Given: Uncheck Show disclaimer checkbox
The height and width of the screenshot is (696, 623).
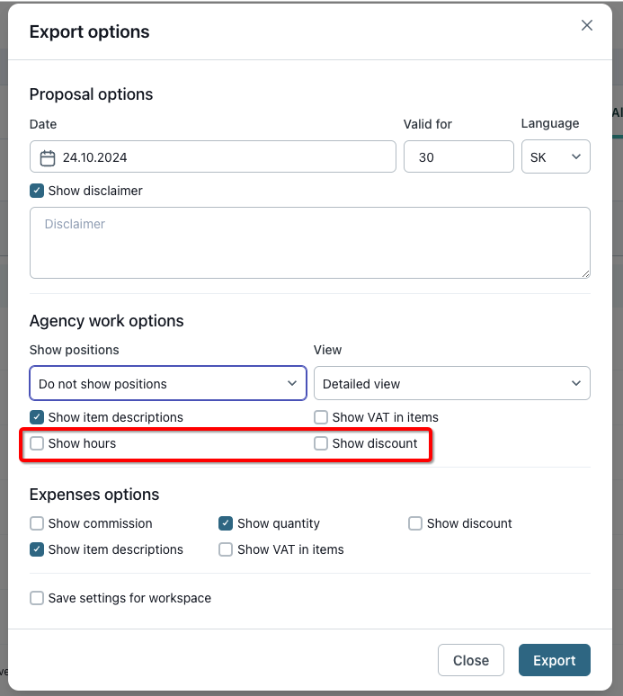Looking at the screenshot, I should pyautogui.click(x=37, y=191).
